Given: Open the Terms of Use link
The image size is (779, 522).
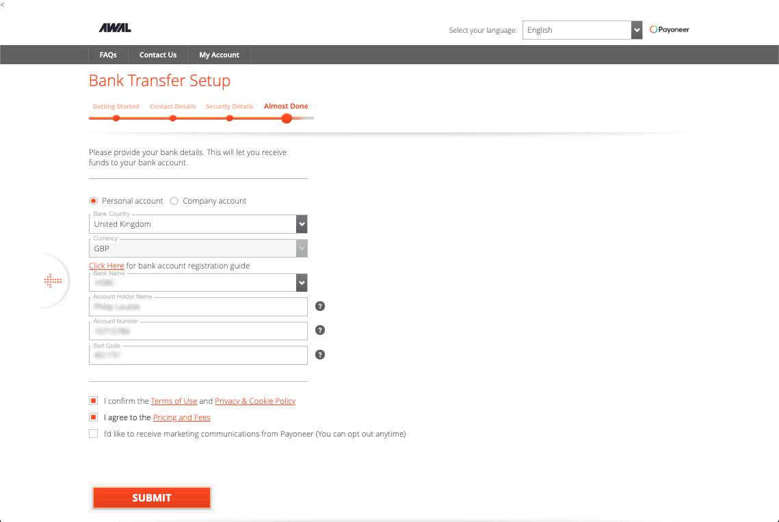Looking at the screenshot, I should tap(174, 401).
